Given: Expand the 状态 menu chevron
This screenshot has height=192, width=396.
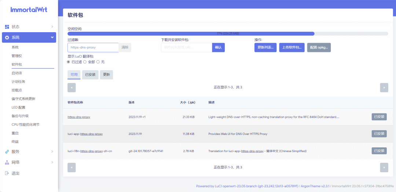Looking at the screenshot, I should [52, 27].
